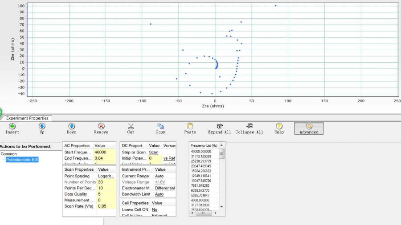Select frequency 10047.545726 in the list
Screen dimensions: 401x225
point(201,181)
